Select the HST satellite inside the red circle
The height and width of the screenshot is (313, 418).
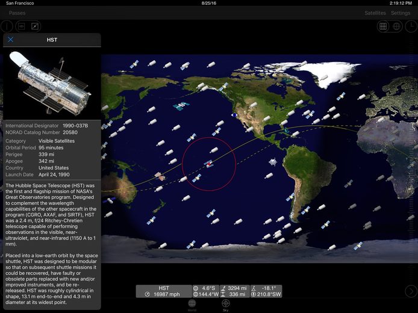click(x=209, y=164)
